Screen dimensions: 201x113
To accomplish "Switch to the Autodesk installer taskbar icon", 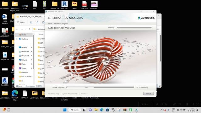I will pyautogui.click(x=136, y=110).
